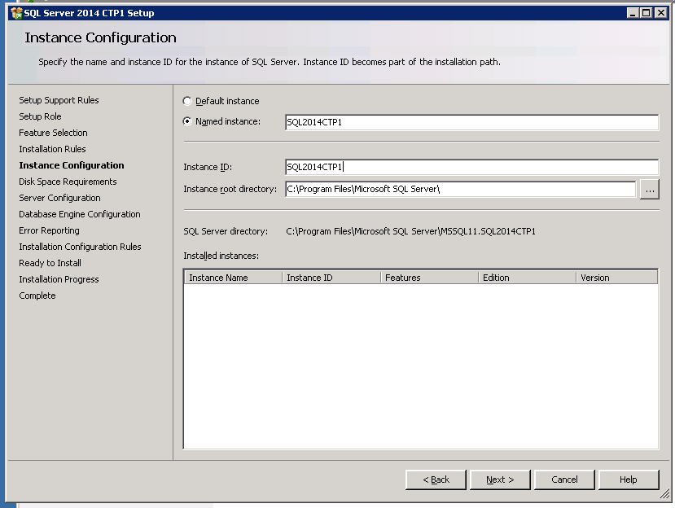Maximize the setup window
The image size is (675, 508).
[647, 12]
